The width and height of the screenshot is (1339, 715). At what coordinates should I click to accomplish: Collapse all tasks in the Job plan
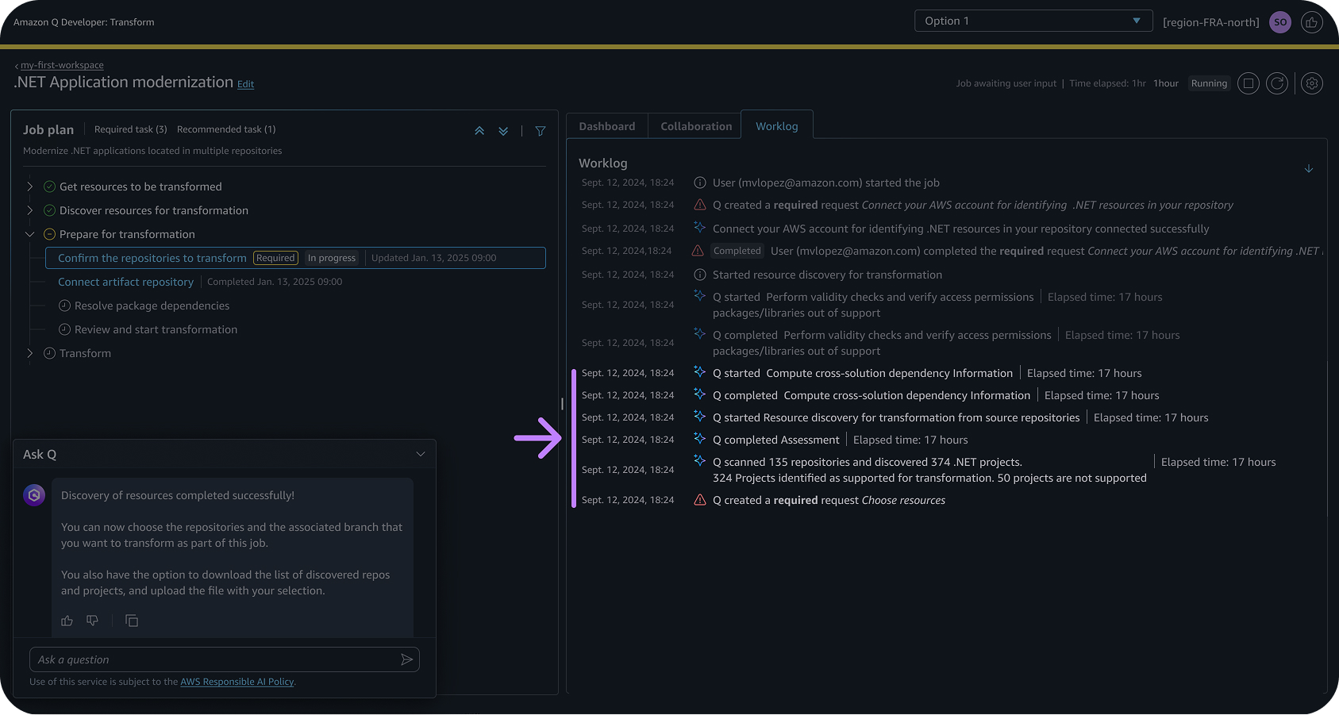479,131
